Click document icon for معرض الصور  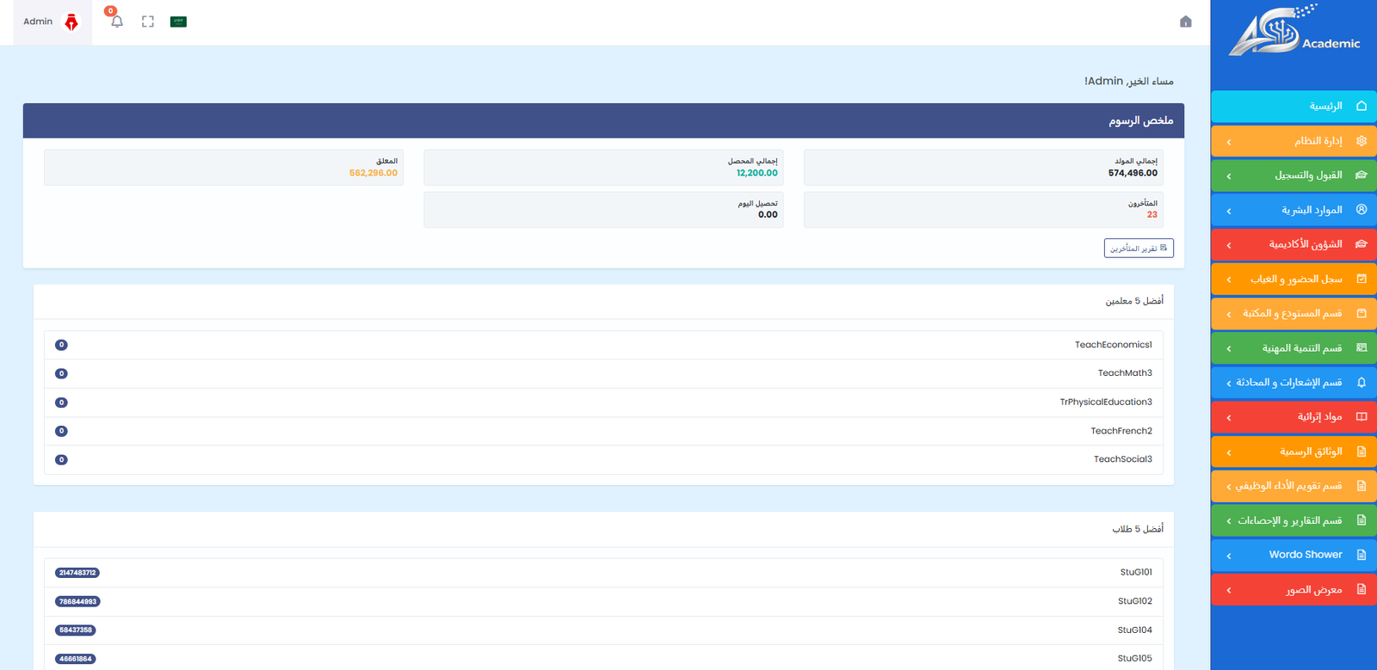pos(1362,589)
